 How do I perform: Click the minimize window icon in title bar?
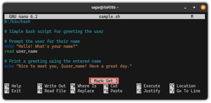click(185, 8)
